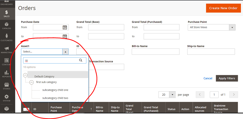Open the Marketing sidebar menu
Image resolution: width=243 pixels, height=119 pixels.
pyautogui.click(x=6, y=50)
